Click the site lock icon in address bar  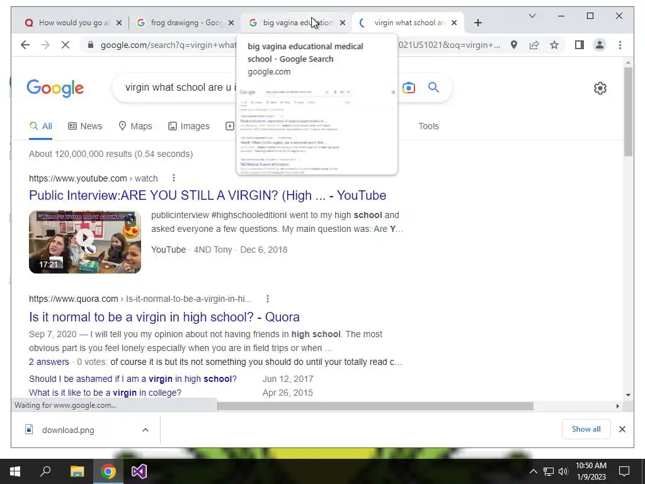coord(91,45)
